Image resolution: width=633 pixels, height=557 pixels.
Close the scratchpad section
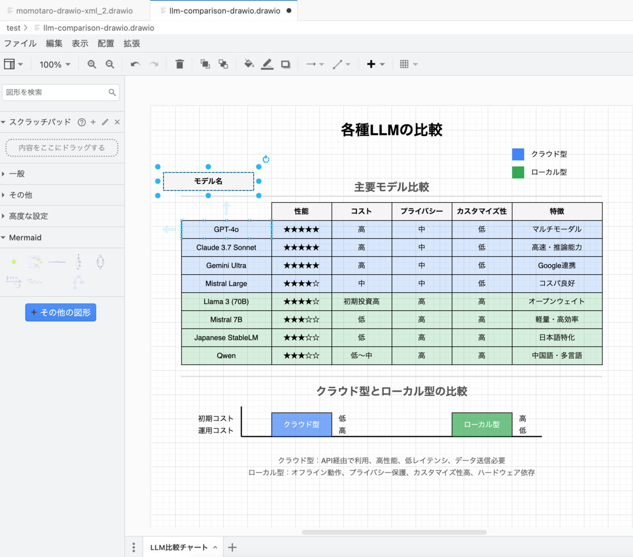pos(117,122)
